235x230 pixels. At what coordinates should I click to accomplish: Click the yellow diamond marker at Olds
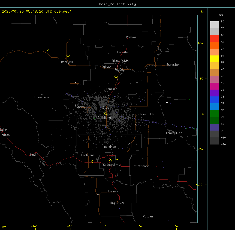(106, 114)
